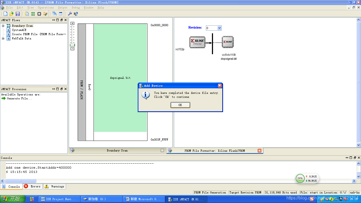Click the What's This help cursor icon

pos(76,14)
